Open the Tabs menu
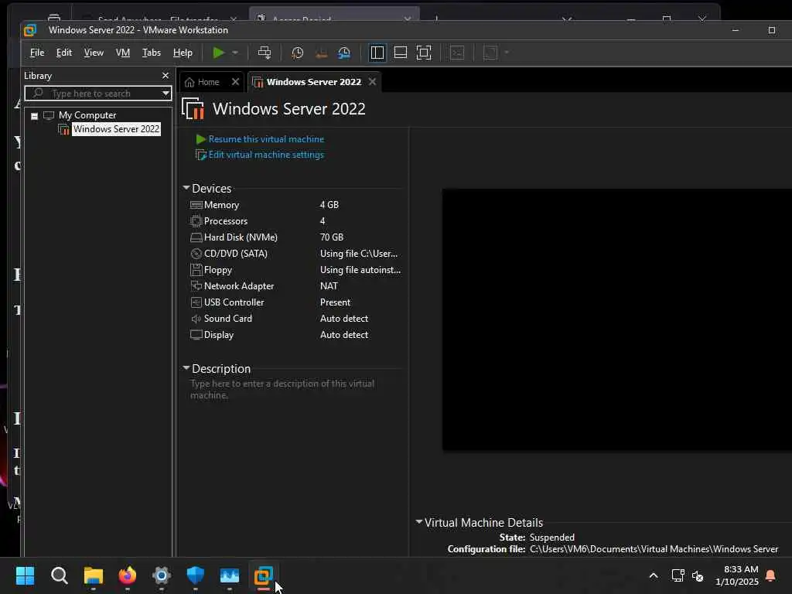The width and height of the screenshot is (792, 594). coord(151,53)
